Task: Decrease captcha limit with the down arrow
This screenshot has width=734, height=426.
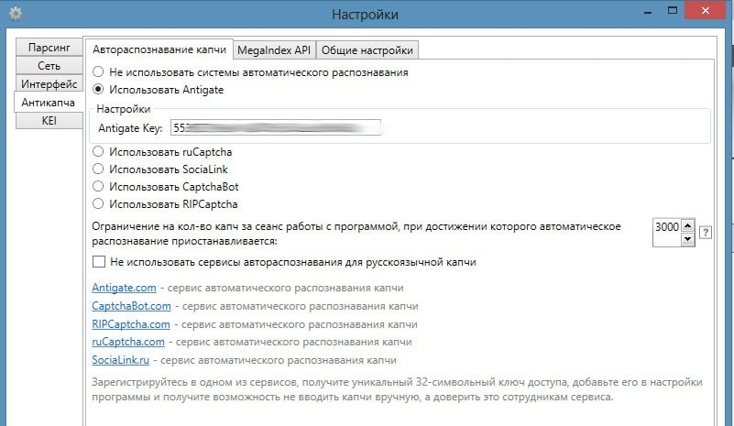Action: 687,239
